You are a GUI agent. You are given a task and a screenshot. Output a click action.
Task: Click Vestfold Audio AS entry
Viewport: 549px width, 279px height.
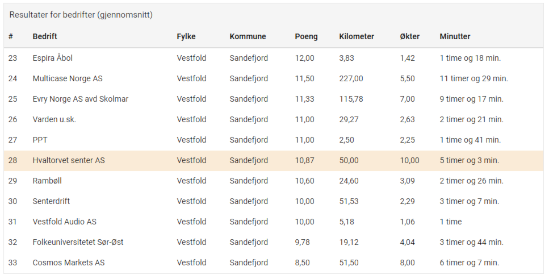[64, 222]
